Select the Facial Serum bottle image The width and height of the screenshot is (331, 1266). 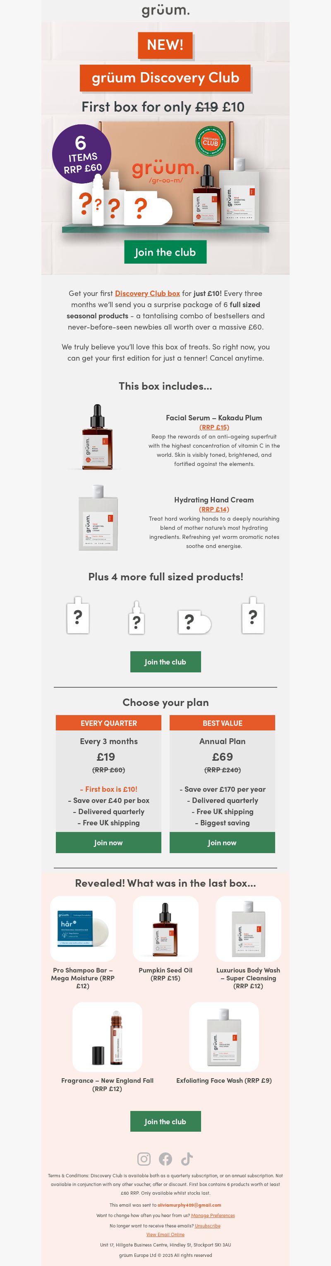(x=97, y=437)
